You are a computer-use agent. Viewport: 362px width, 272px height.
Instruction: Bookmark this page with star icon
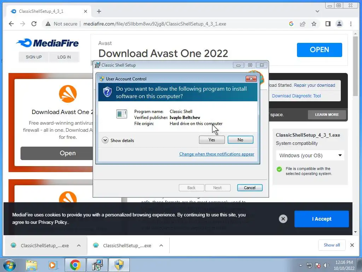click(x=314, y=24)
